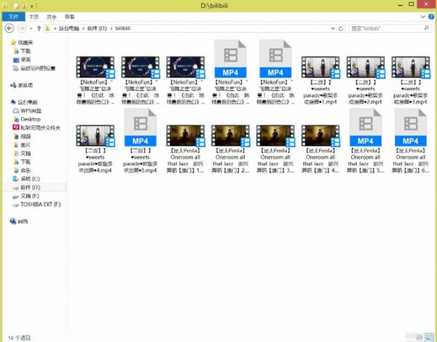Select the sweets parade 1.mp4 video file

(x=320, y=80)
